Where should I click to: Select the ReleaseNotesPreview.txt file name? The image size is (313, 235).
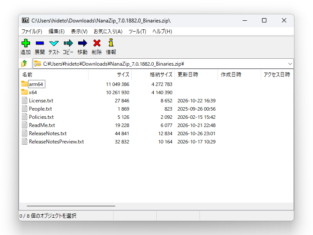coord(56,142)
